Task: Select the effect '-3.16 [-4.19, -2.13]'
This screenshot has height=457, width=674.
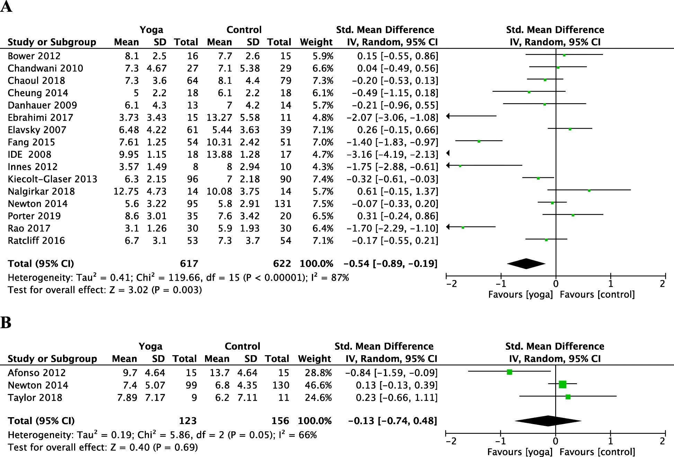Action: click(x=392, y=154)
